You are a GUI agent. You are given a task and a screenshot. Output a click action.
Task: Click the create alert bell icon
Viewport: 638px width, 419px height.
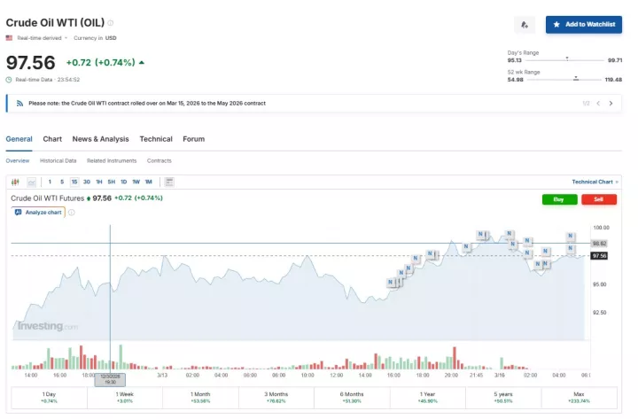pos(525,25)
